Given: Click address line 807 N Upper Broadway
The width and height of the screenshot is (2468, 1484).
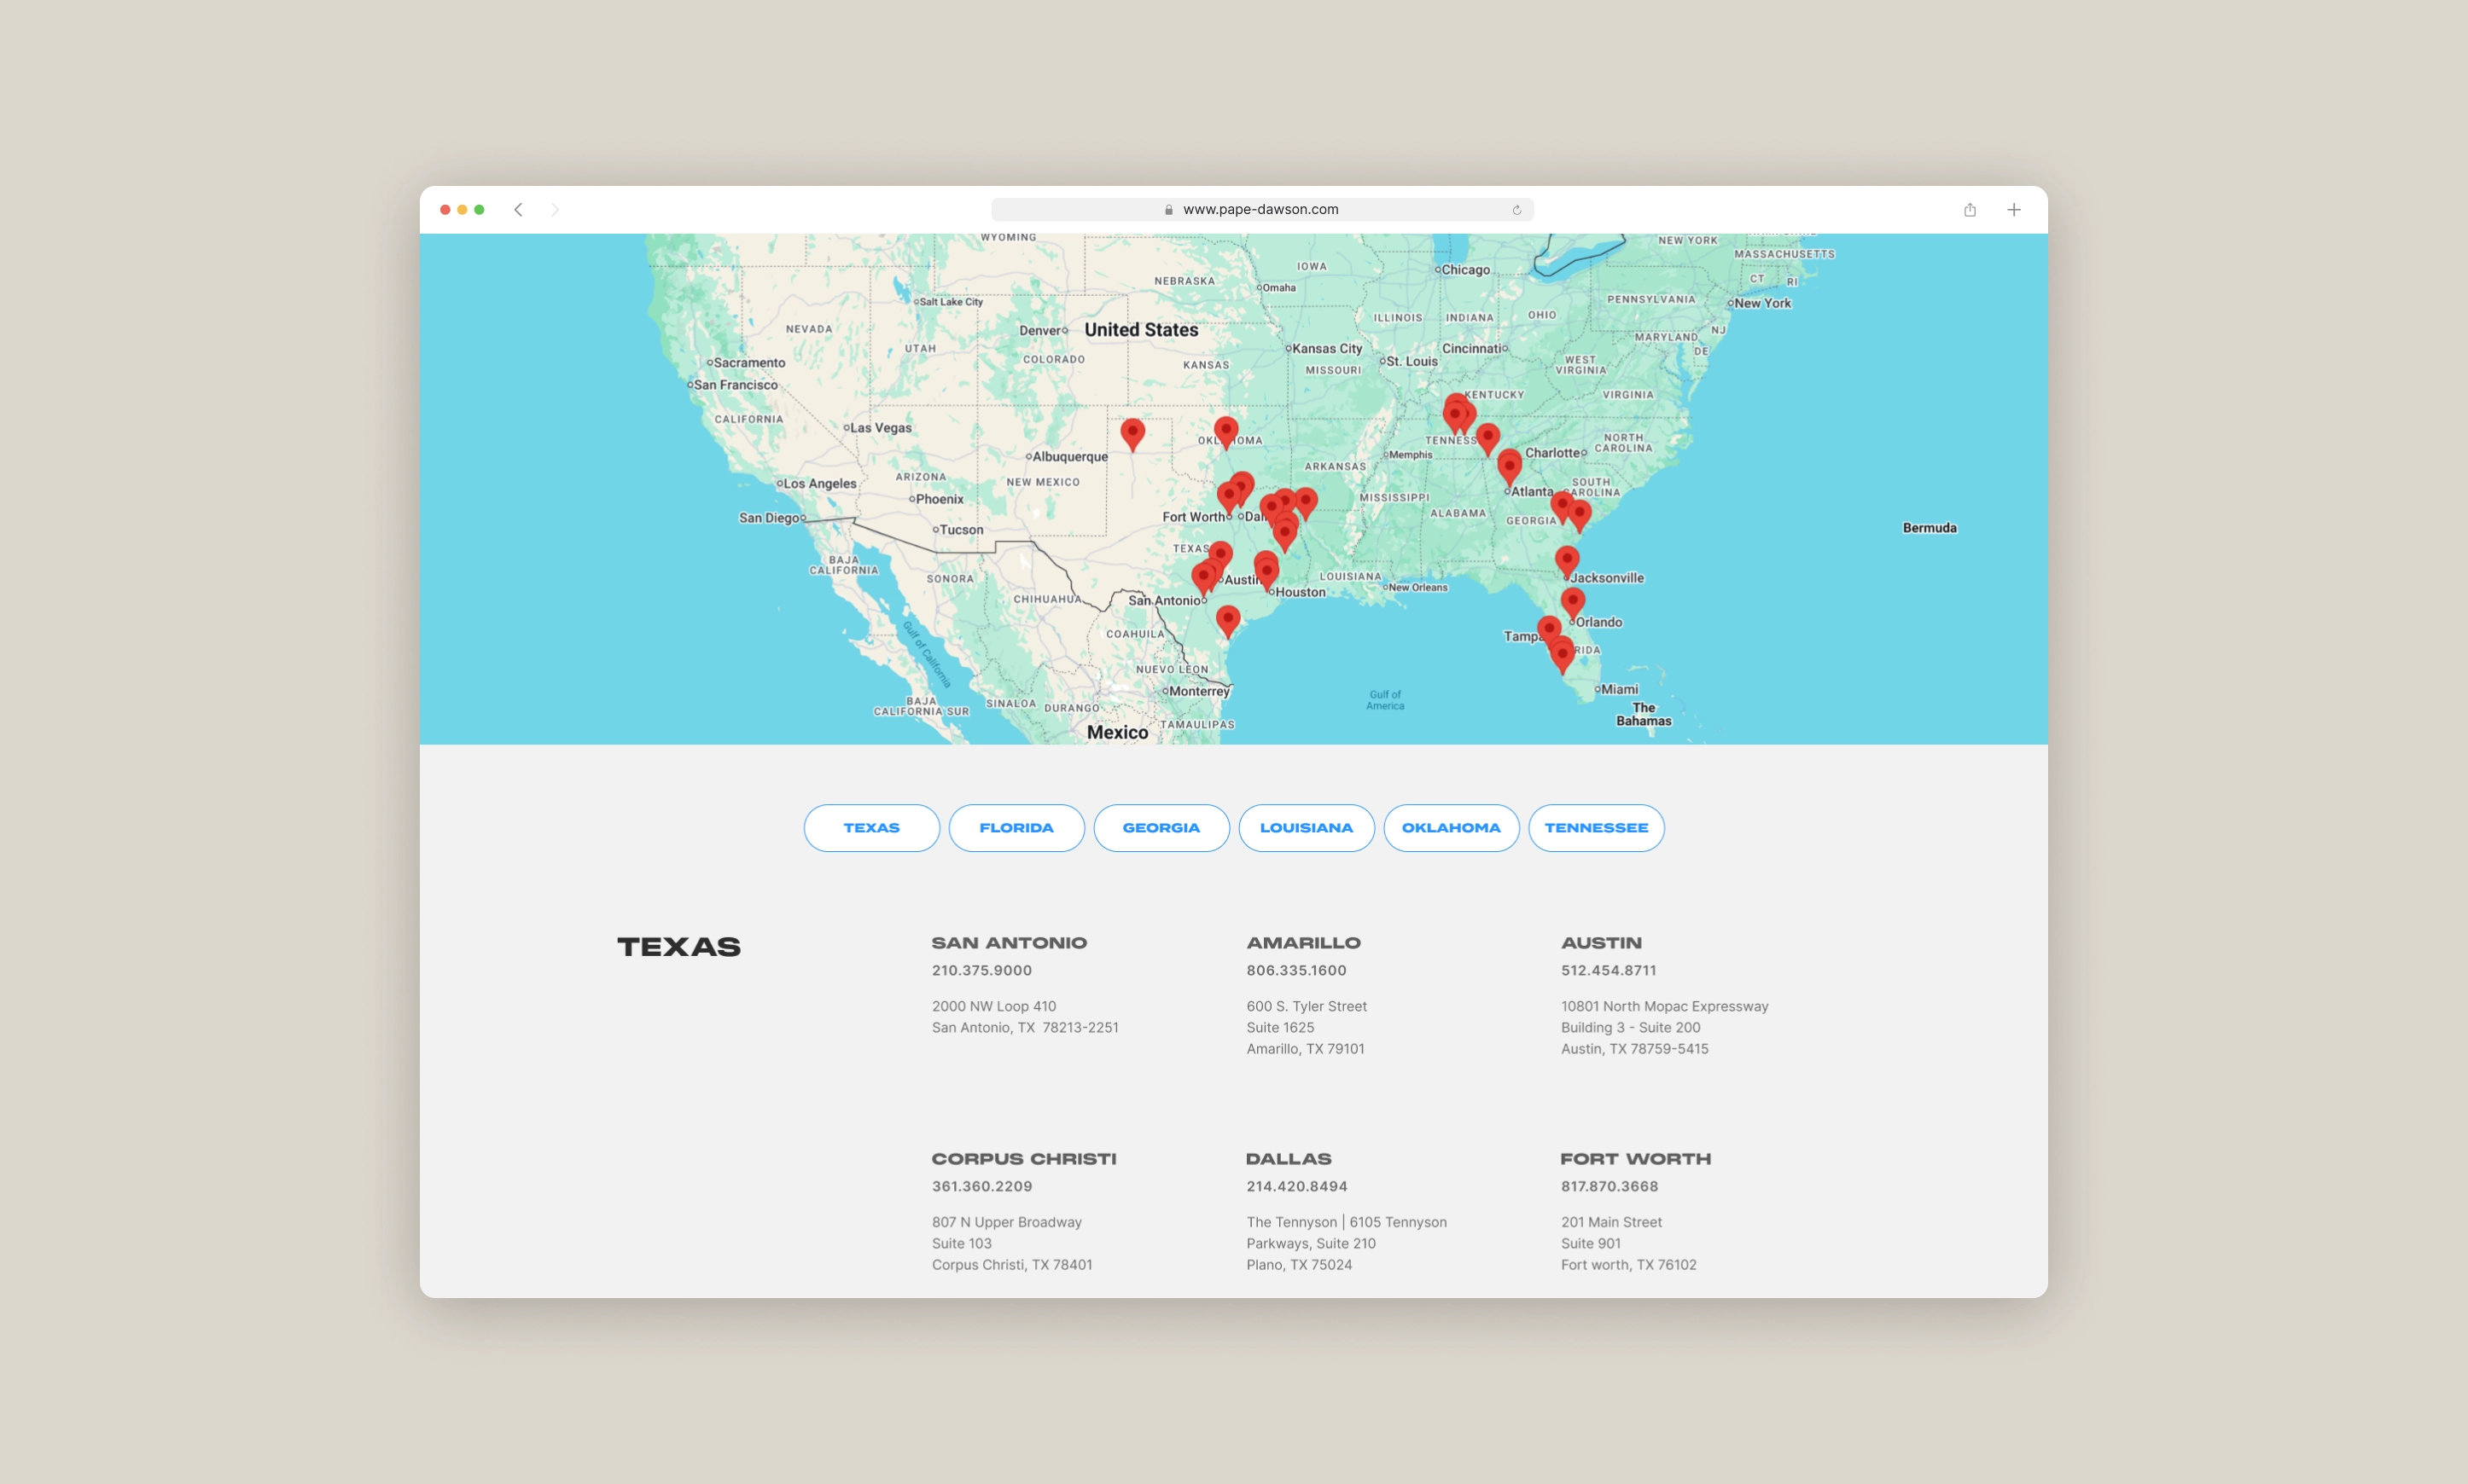Looking at the screenshot, I should pos(1007,1222).
